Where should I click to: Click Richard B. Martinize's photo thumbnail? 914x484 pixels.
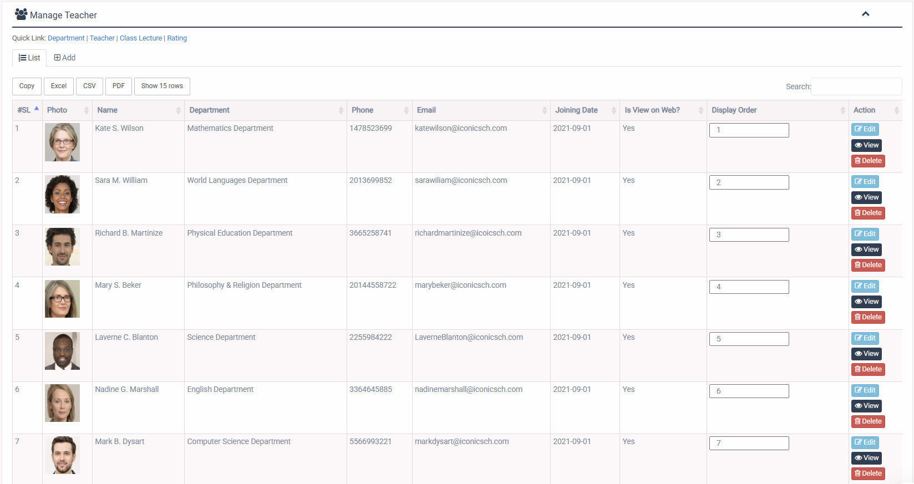point(62,247)
